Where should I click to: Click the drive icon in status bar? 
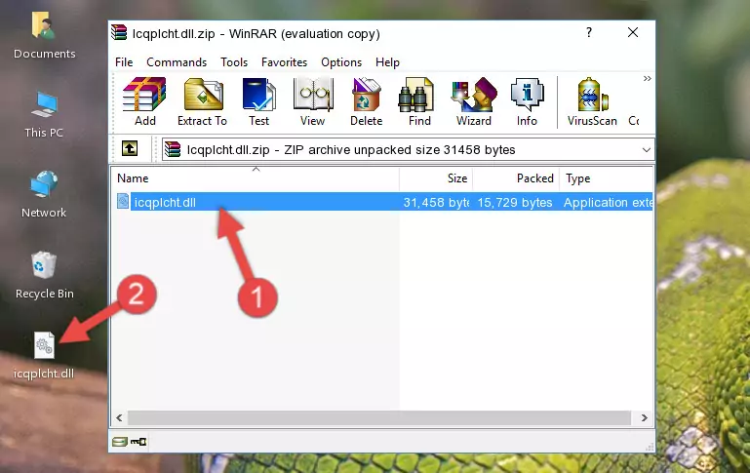coord(120,442)
